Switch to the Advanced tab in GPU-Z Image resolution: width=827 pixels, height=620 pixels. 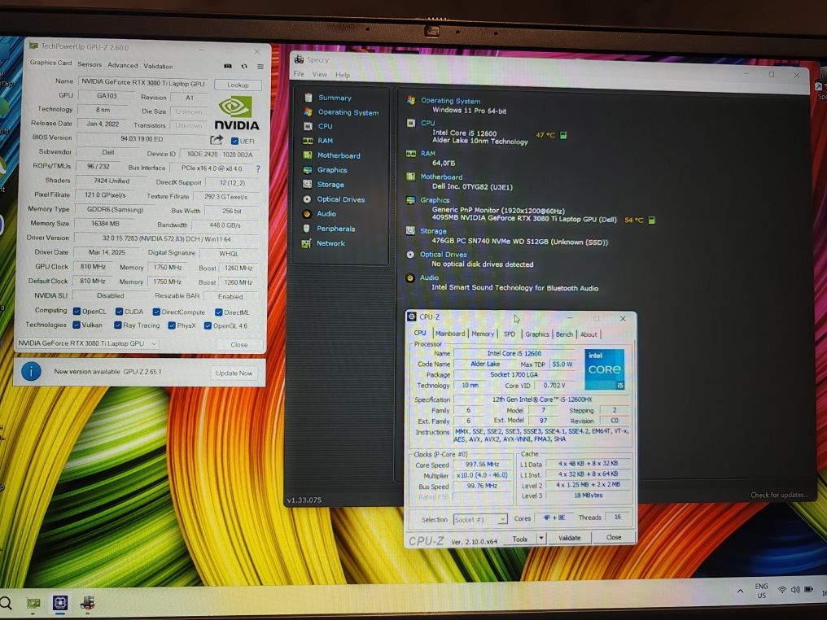pos(122,65)
